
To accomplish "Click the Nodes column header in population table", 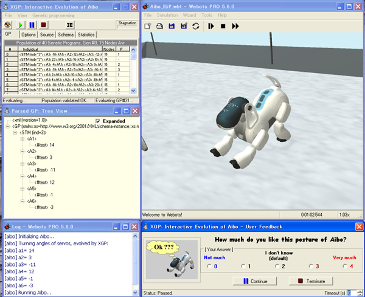I will 109,49.
